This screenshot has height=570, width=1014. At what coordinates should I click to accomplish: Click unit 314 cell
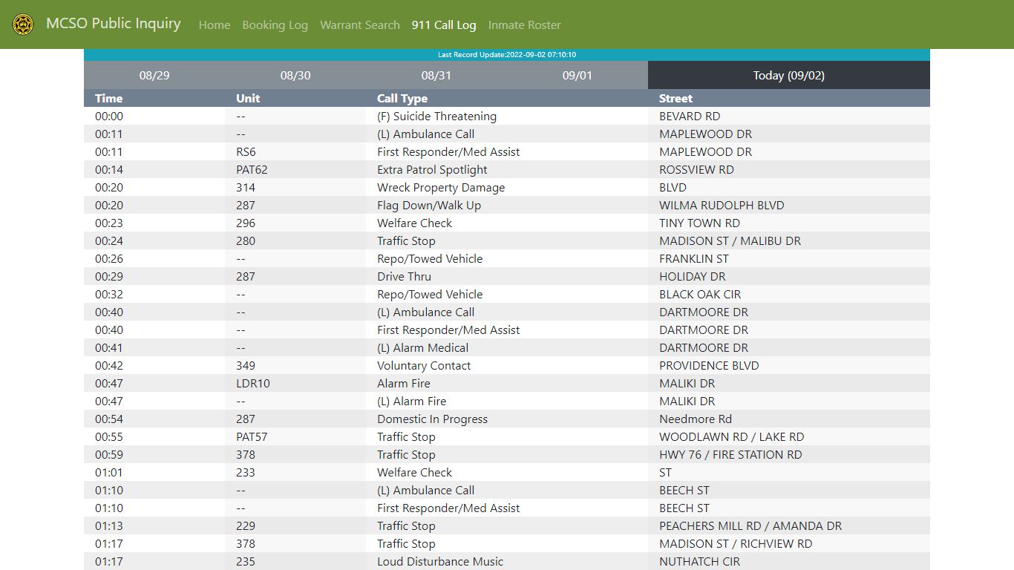295,187
